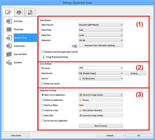Open the General Settings tools tab
The height and width of the screenshot is (140, 155).
coord(30,12)
